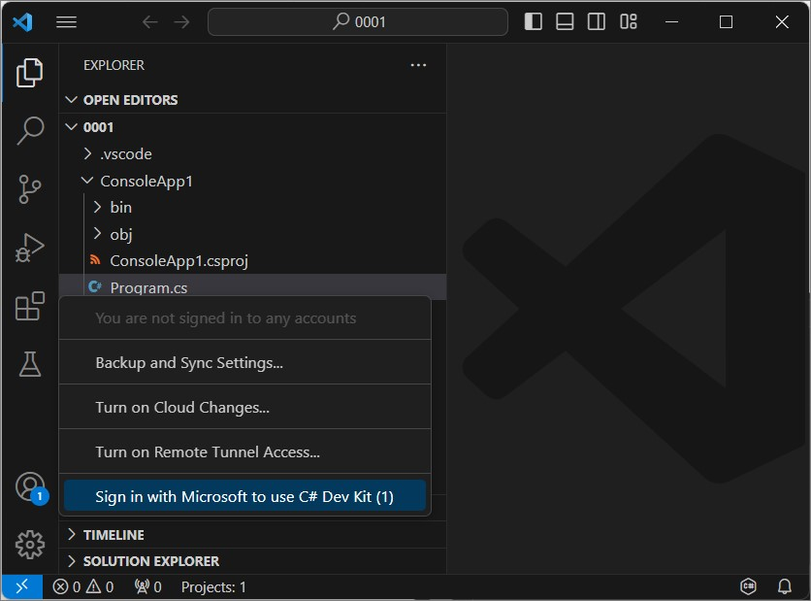Open Customize Layout icon
Screen dimensions: 811x601
point(629,21)
